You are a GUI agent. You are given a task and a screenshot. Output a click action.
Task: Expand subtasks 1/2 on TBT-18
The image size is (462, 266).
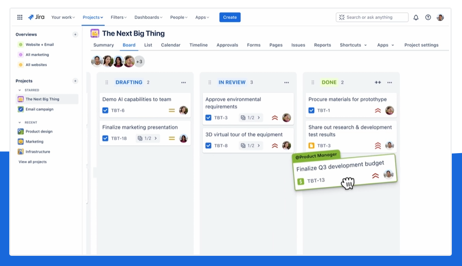click(x=148, y=138)
